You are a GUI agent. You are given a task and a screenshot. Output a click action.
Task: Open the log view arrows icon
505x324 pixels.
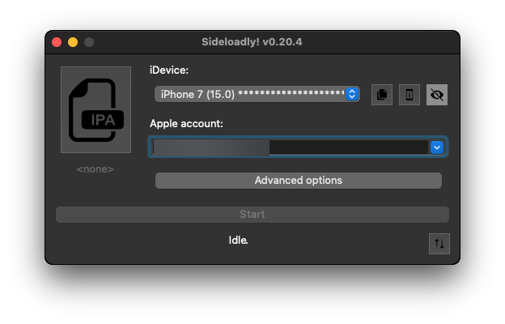tap(439, 244)
